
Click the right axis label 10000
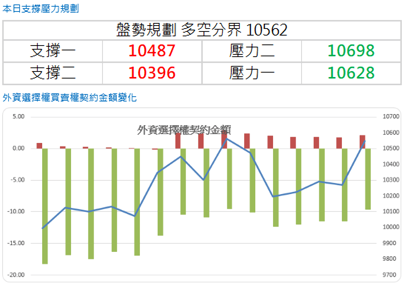[x=391, y=227]
